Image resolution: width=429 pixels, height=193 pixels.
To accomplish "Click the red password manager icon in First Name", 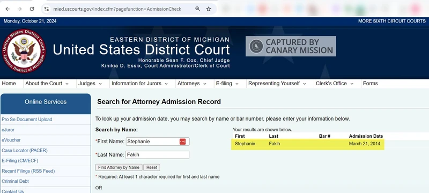I will 182,142.
